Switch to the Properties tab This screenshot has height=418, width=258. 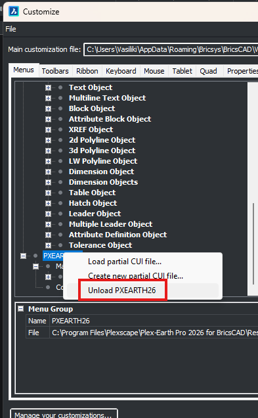click(242, 71)
